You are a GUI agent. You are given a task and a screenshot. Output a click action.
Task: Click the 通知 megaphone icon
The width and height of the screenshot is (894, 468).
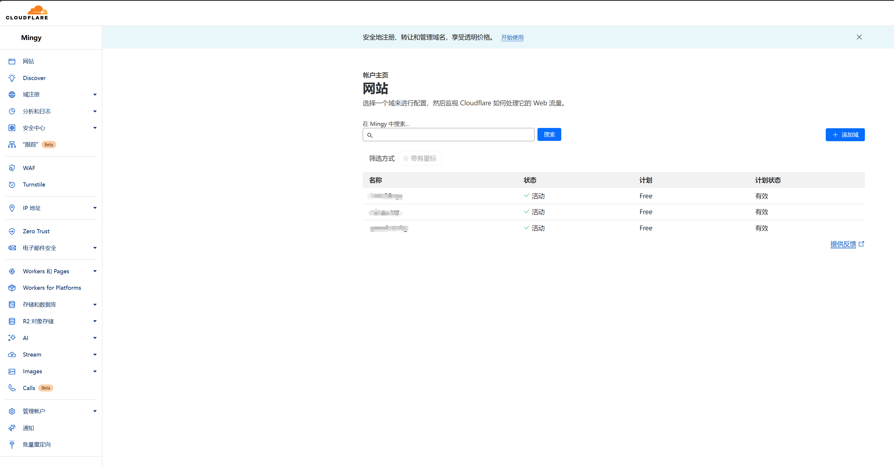12,428
